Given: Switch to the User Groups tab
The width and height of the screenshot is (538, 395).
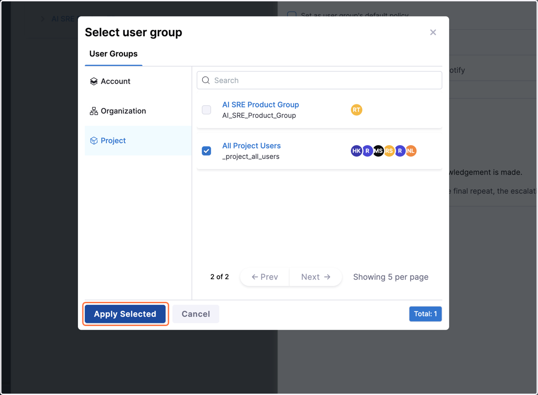Looking at the screenshot, I should click(113, 54).
